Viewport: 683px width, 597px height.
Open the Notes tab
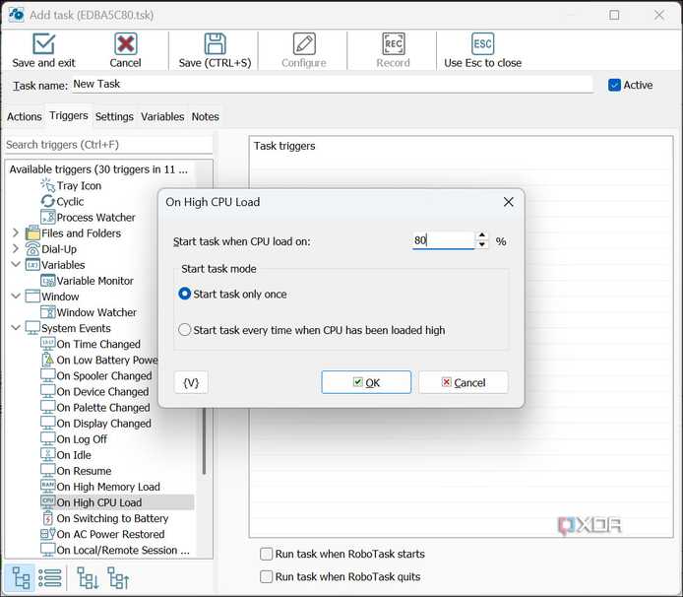[205, 116]
